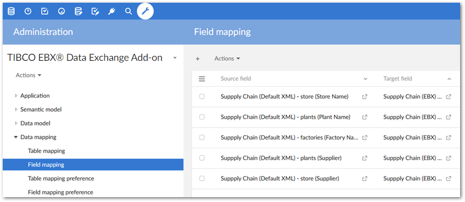Open the clock history icon

28,11
